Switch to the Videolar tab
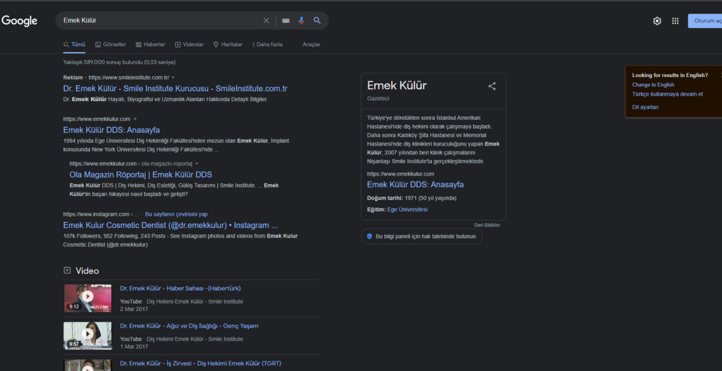Screen dimensions: 722x371 [x=190, y=44]
